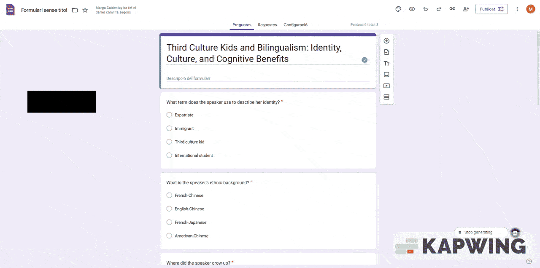Copy the form link icon

[452, 9]
